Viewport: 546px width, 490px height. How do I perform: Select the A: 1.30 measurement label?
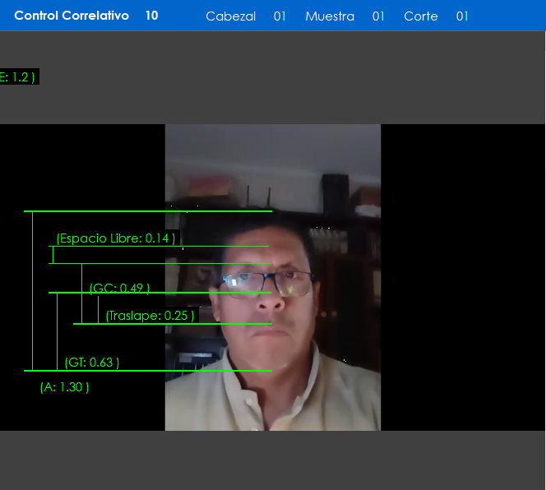(x=64, y=386)
